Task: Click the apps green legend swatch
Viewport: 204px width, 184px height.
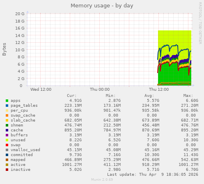Action: tap(7, 101)
